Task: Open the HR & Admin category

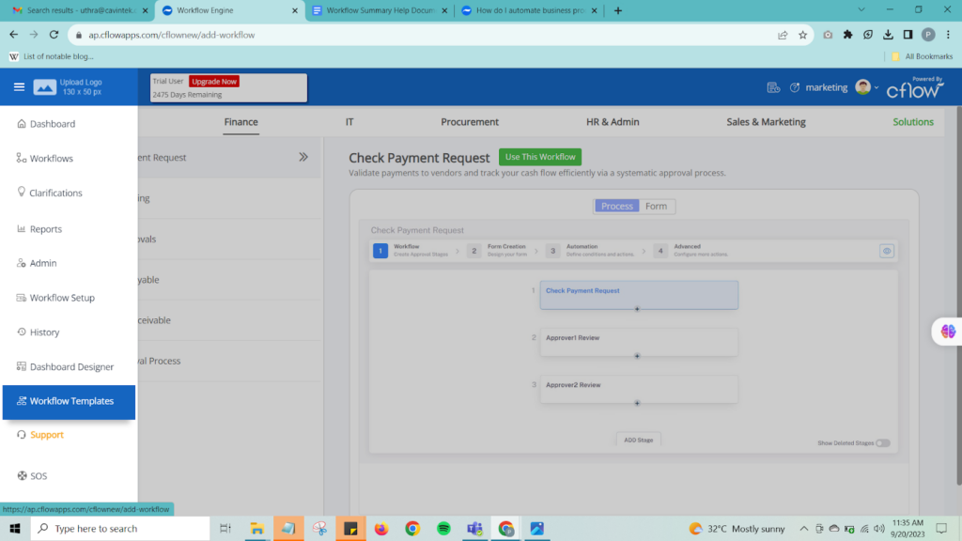Action: 611,121
